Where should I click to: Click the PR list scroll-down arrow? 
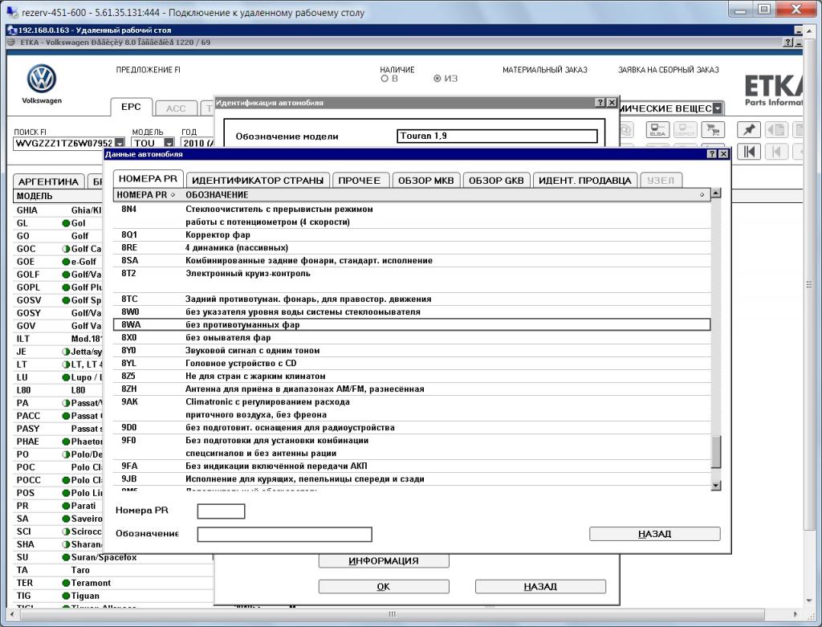716,486
